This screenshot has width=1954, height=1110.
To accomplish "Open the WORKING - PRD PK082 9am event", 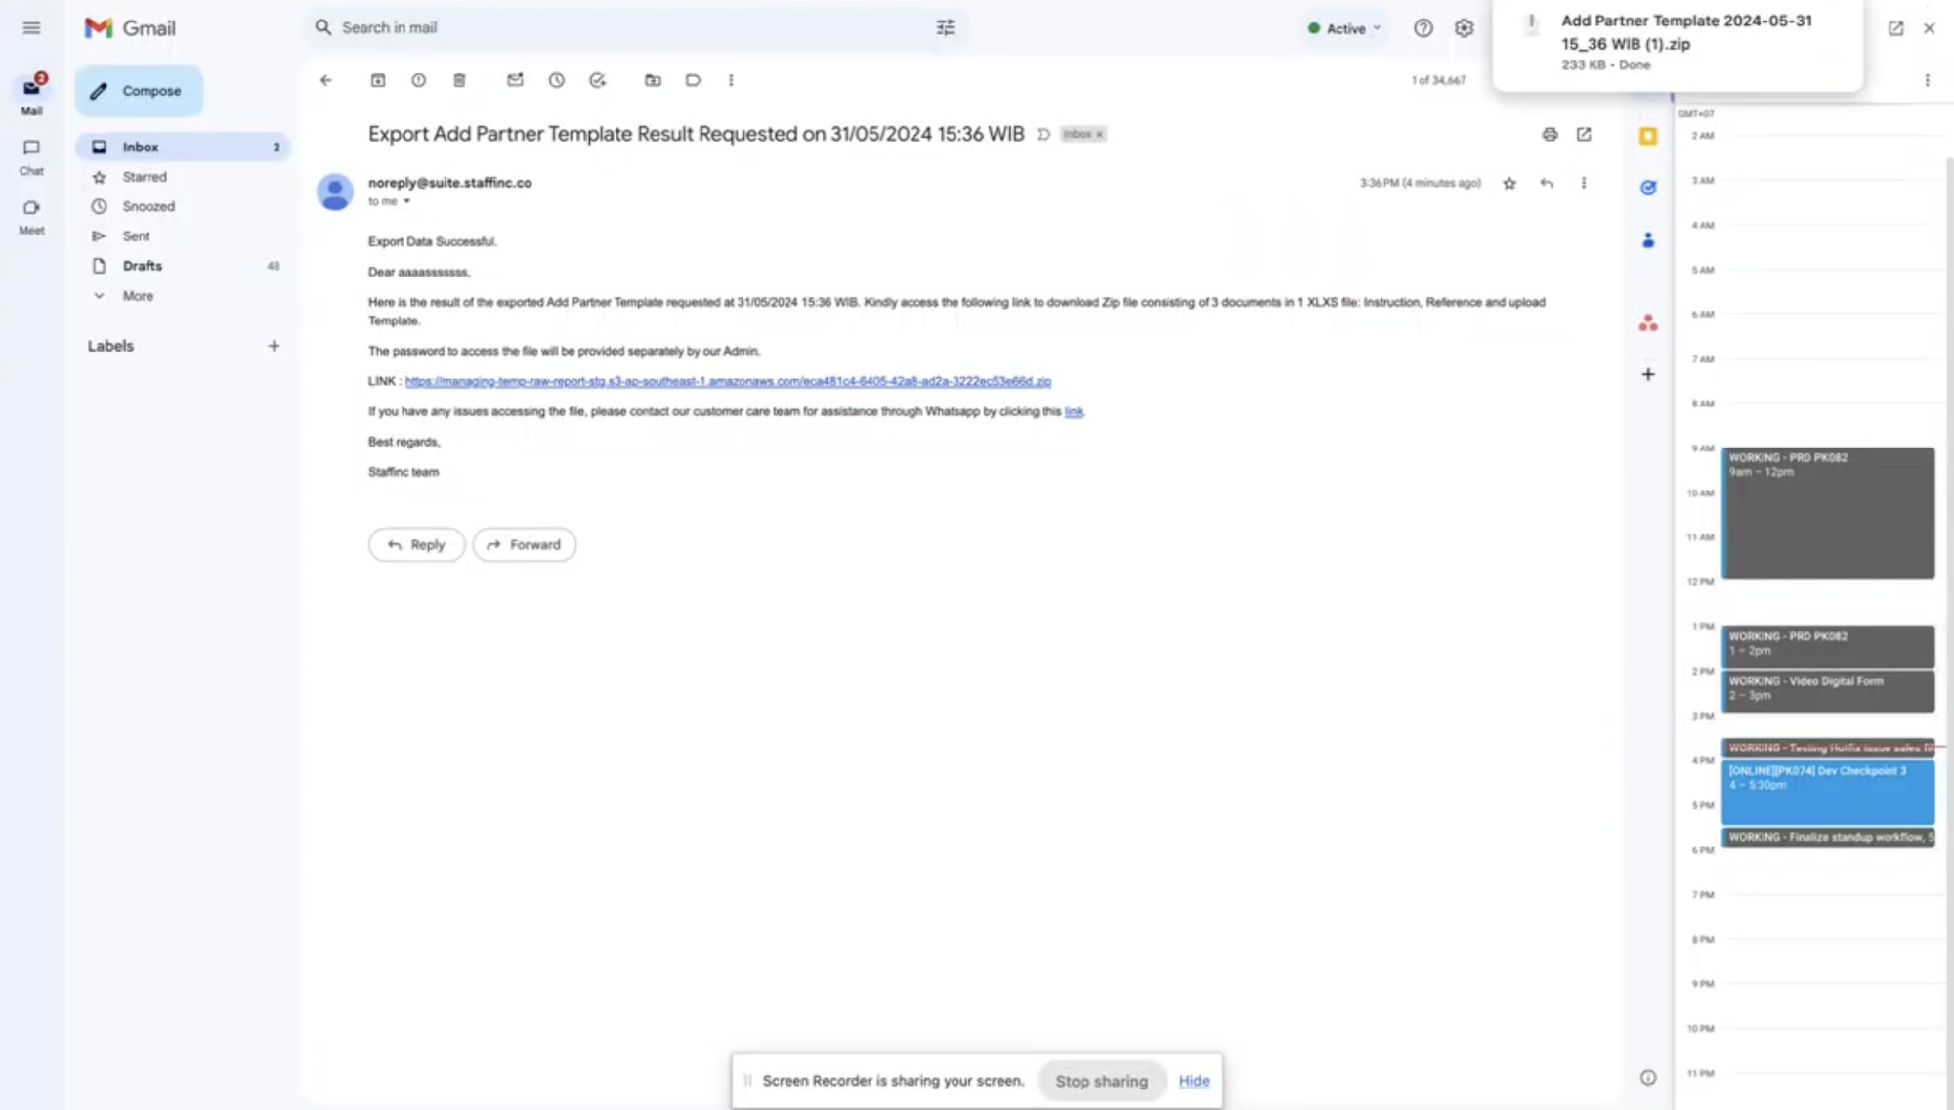I will click(1828, 513).
